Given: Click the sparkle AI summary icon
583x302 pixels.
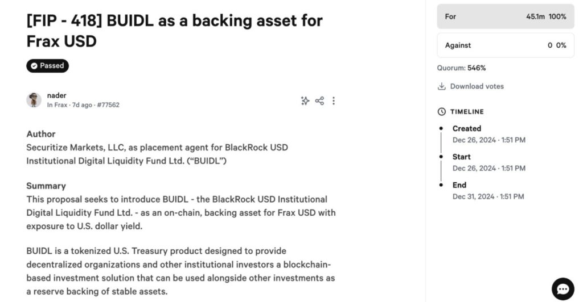Looking at the screenshot, I should coord(305,100).
